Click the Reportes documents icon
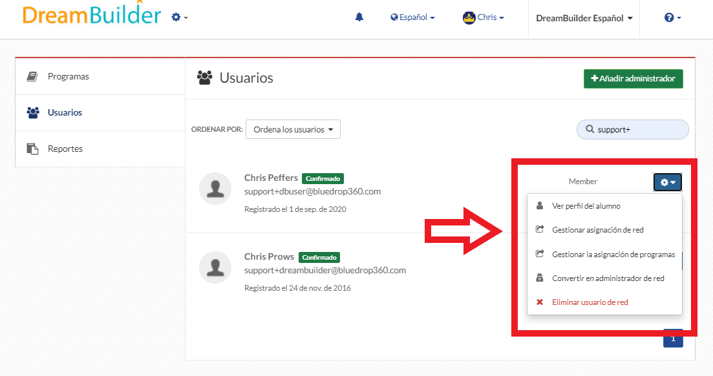Viewport: 713px width, 376px height. pos(32,149)
